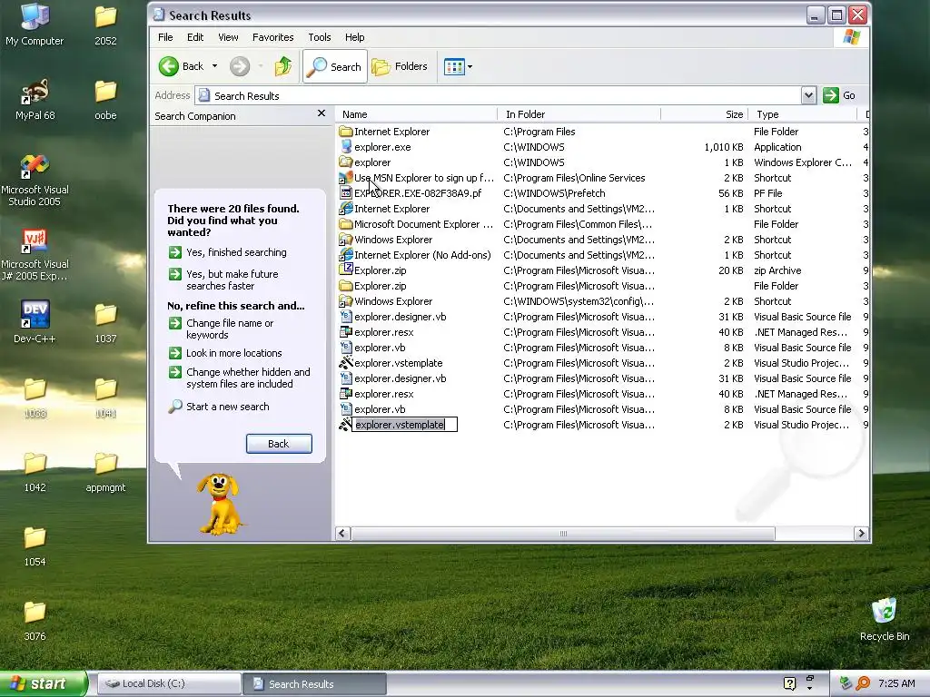Click the Views toolbar icon

pyautogui.click(x=454, y=66)
